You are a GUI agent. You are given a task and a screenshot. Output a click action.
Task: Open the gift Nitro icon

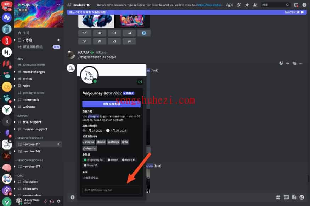278,197
